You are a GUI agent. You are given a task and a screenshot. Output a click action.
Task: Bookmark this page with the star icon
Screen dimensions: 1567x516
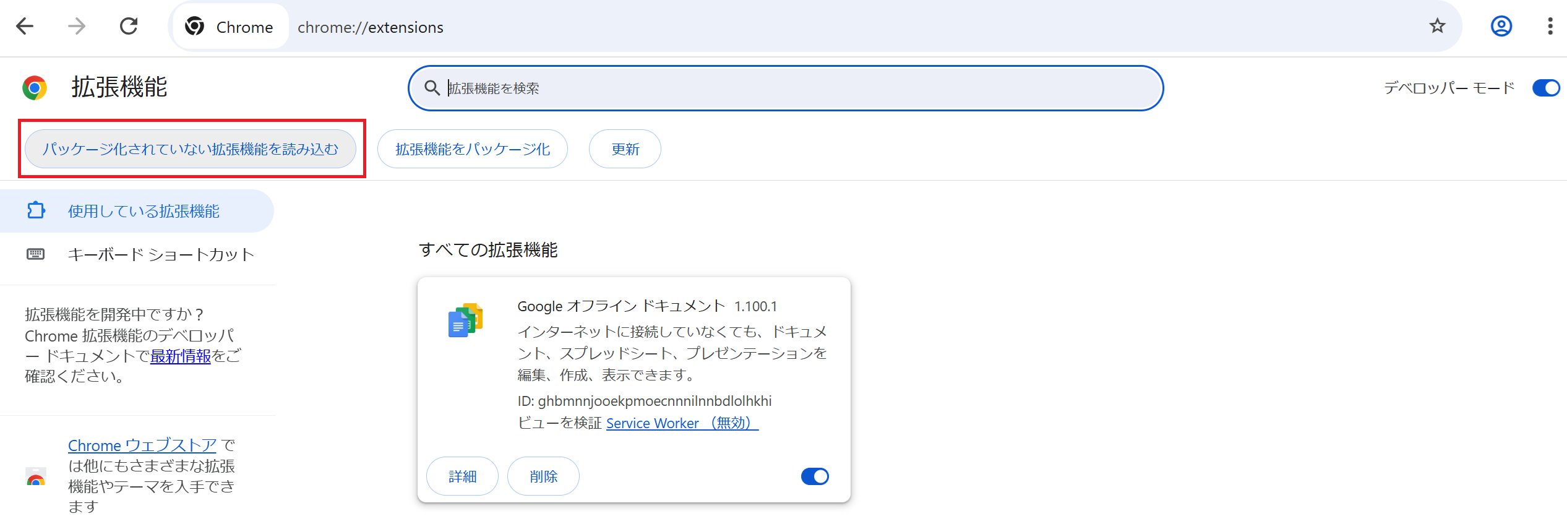click(1437, 26)
